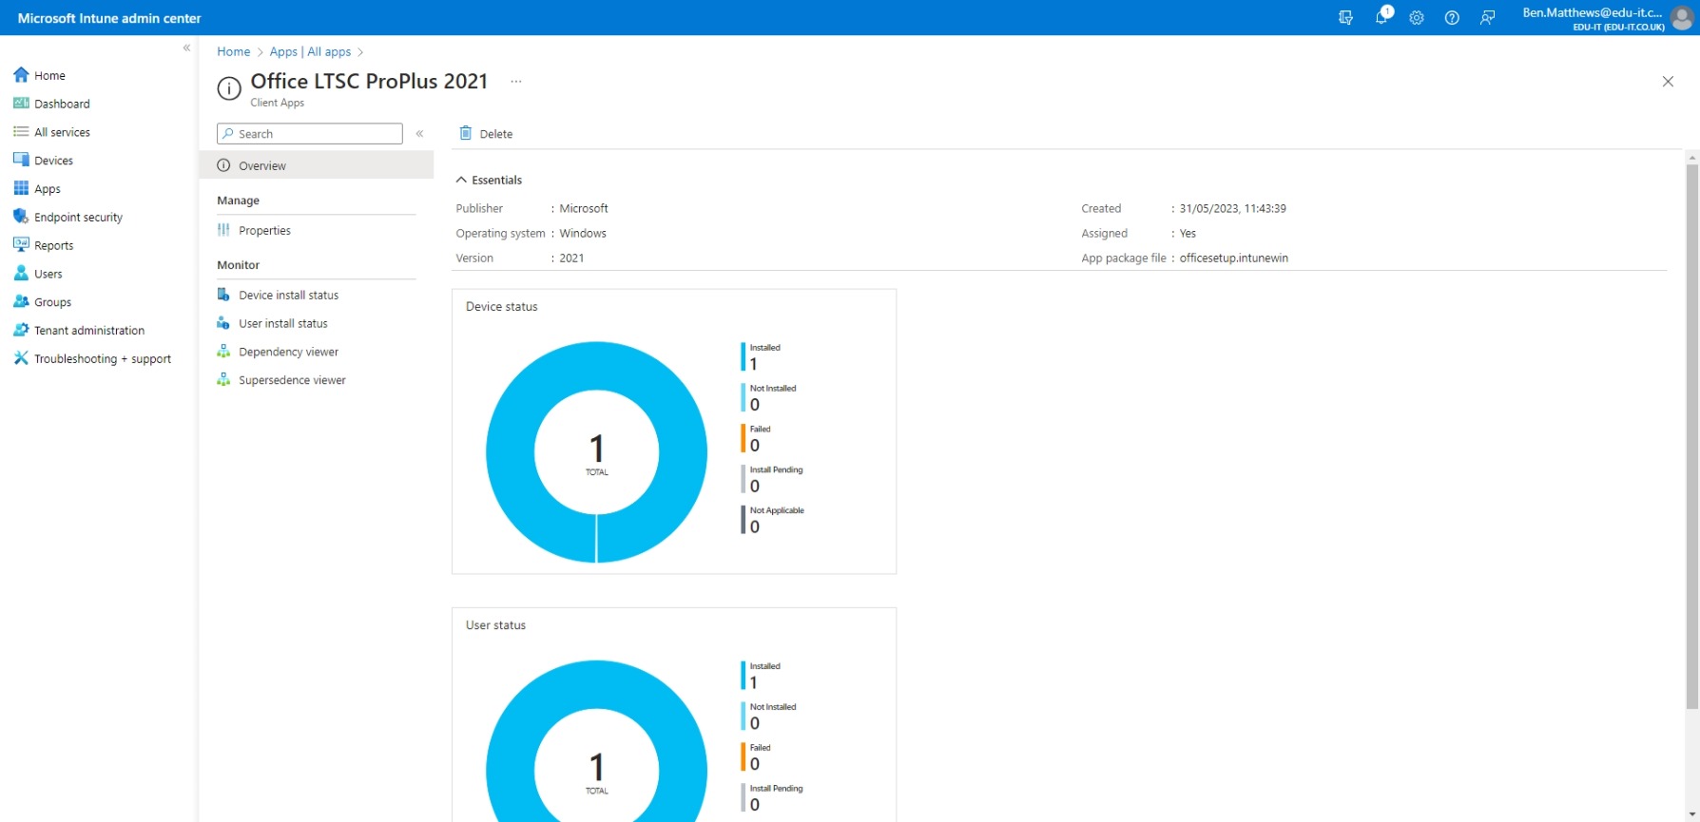Screen dimensions: 1700x822
Task: Open the ellipsis more options by title
Action: [516, 82]
